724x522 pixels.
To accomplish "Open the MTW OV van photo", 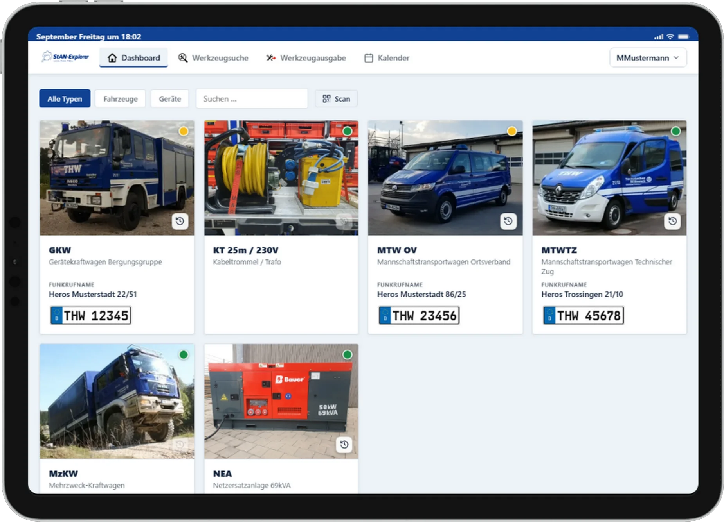I will click(x=445, y=178).
